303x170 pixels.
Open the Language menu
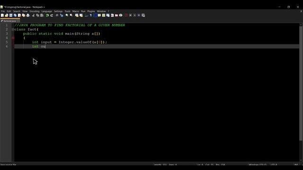click(x=47, y=11)
